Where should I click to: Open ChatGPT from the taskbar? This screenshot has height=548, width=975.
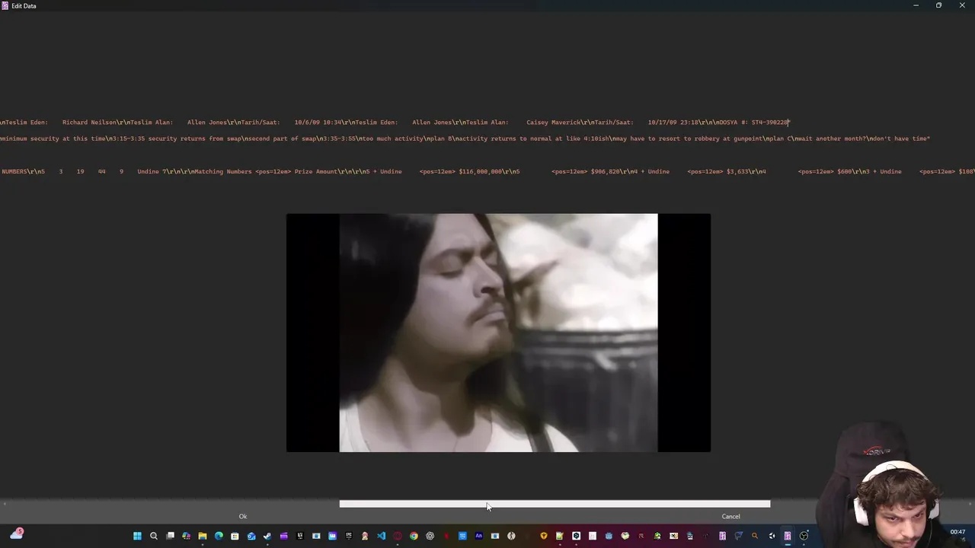click(430, 536)
